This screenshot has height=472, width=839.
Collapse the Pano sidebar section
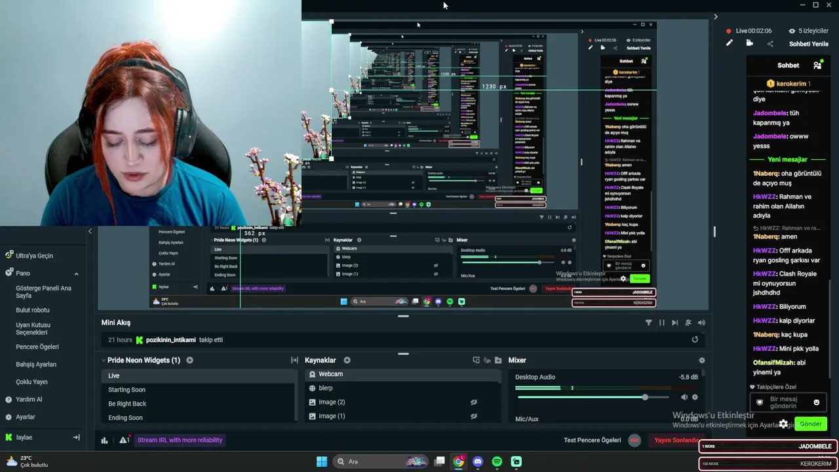pyautogui.click(x=76, y=273)
